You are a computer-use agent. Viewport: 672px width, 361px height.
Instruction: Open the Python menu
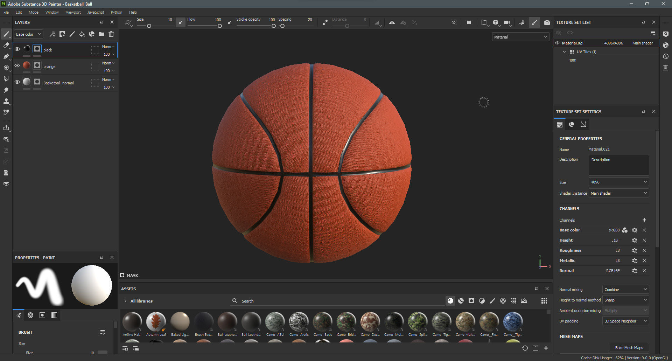tap(117, 12)
